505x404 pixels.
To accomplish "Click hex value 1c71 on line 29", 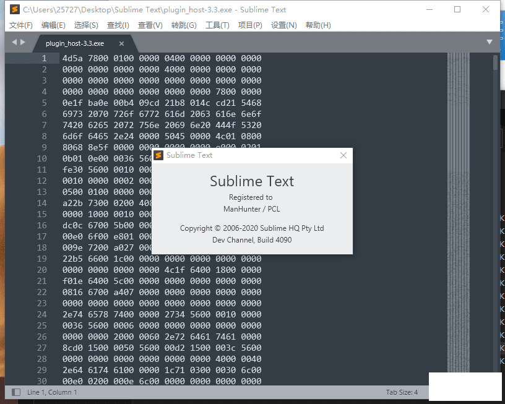I will pyautogui.click(x=175, y=370).
